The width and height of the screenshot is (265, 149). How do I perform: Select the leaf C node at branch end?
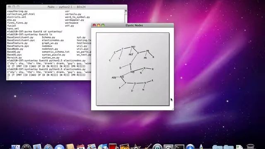click(110, 60)
